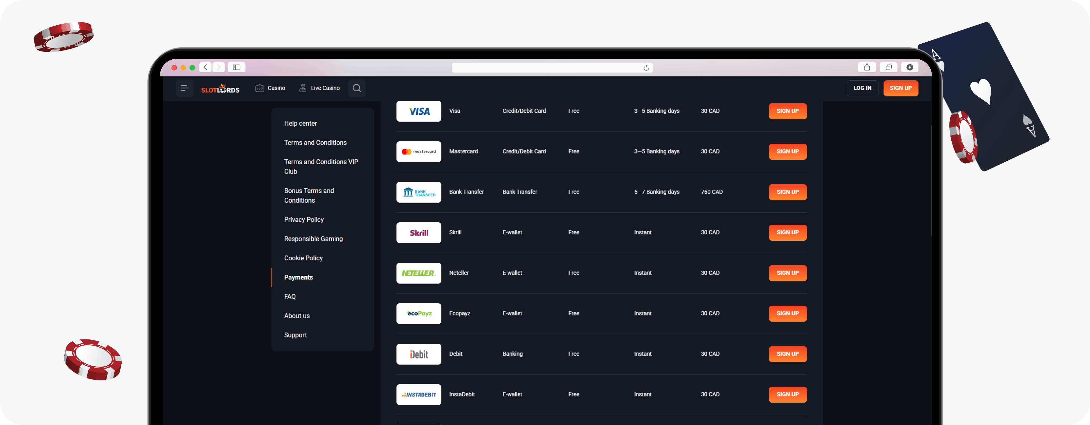The image size is (1090, 425).
Task: Reload the page with refresh icon
Action: [646, 68]
